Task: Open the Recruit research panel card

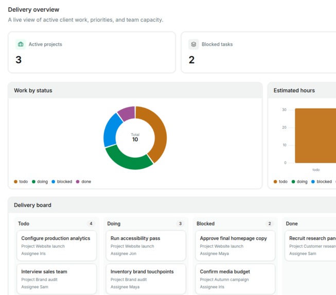Action: click(x=310, y=246)
